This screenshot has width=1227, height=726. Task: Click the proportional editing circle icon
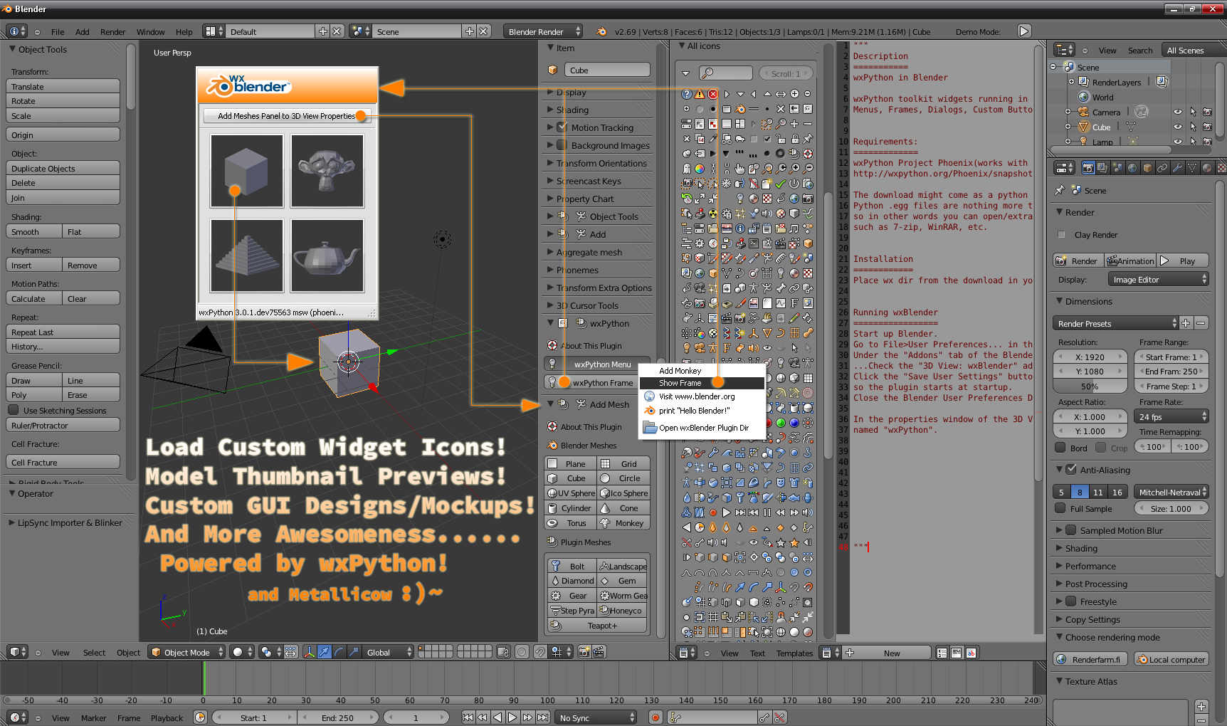tap(522, 652)
